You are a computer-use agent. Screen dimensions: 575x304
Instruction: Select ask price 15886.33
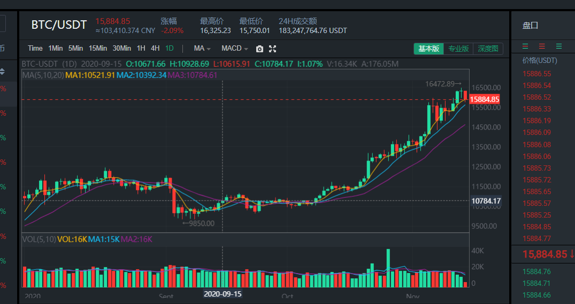coord(537,109)
